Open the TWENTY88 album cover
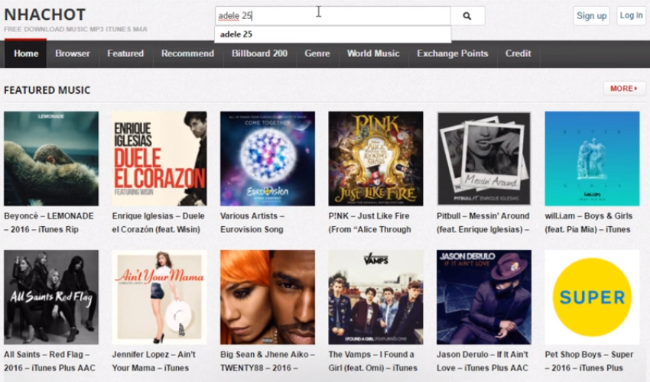Screen dimensions: 650x382 (268, 297)
